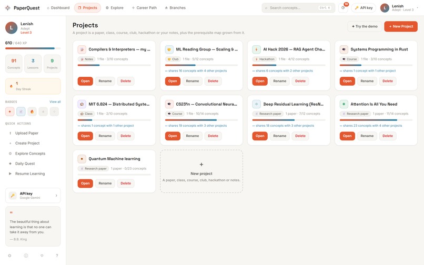The height and width of the screenshot is (265, 424).
Task: Delete the AI Hack 2026 project
Action: (x=300, y=81)
